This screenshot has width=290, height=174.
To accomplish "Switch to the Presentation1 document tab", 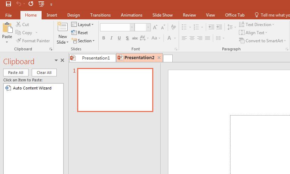I will point(92,58).
